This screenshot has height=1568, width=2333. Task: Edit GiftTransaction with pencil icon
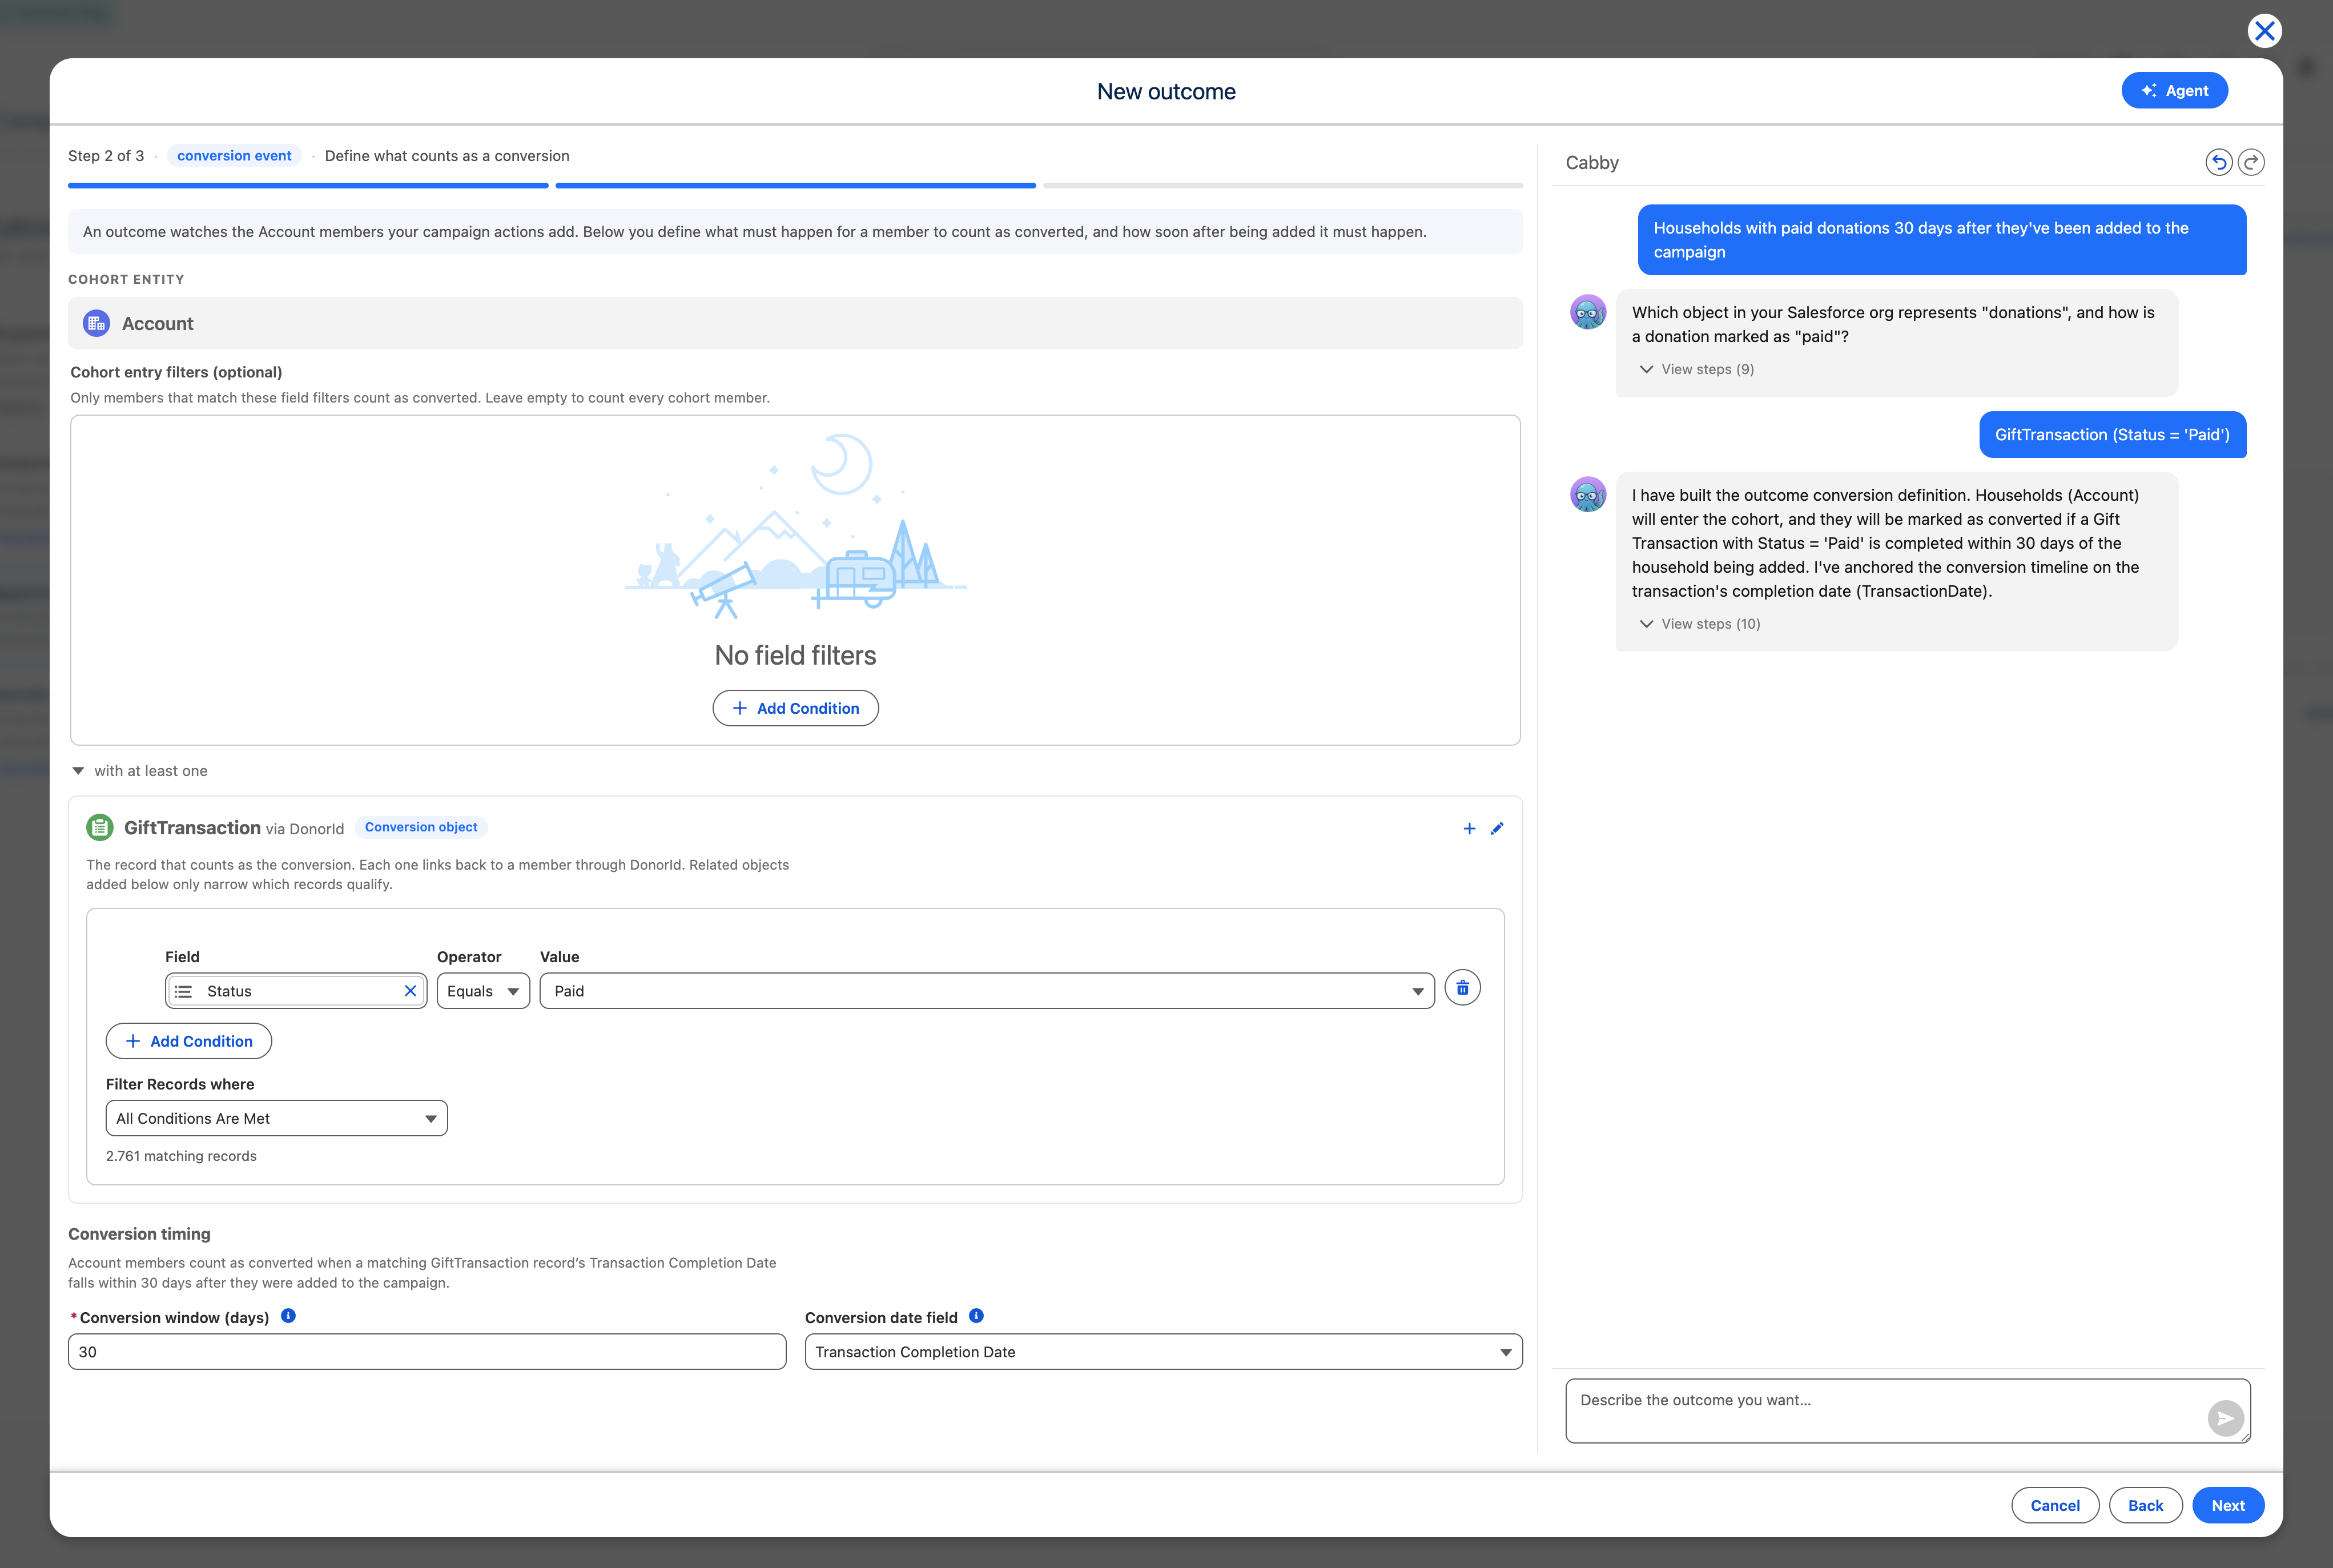1497,828
